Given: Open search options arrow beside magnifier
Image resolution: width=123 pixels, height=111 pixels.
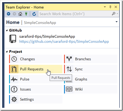Looking at the screenshot, I should click(117, 14).
